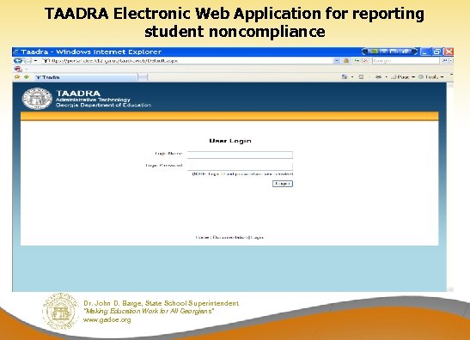Click the Feeds toolbar icon
Viewport: 470px width, 340px height.
(x=361, y=77)
